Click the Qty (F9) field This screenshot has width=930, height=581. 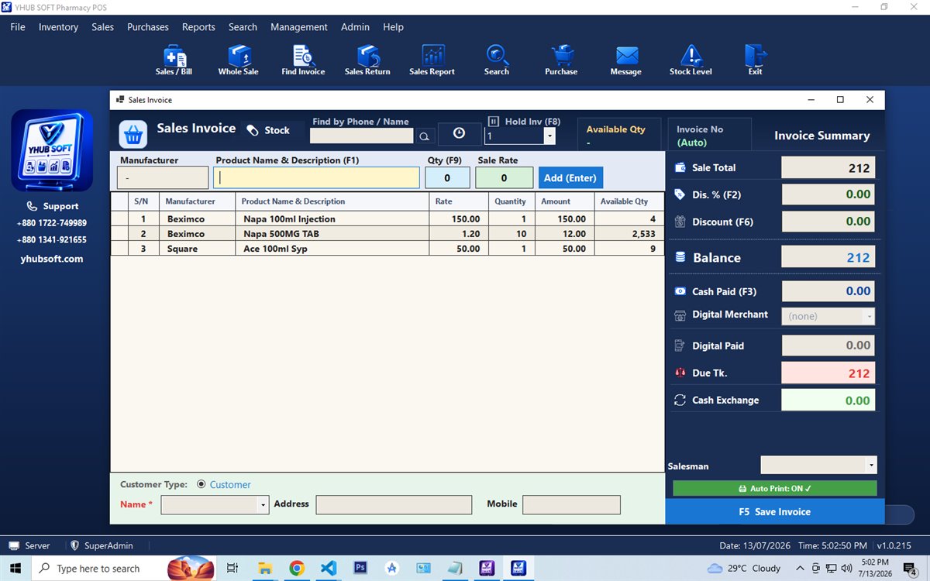(x=447, y=177)
